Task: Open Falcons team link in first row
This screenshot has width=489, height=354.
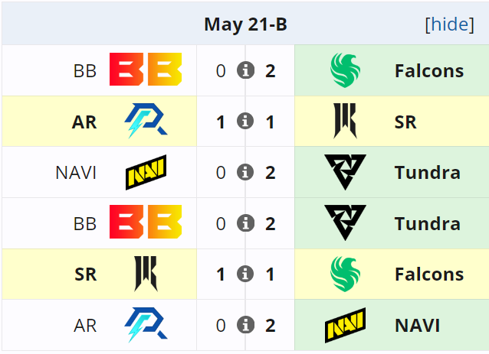Action: pos(428,71)
